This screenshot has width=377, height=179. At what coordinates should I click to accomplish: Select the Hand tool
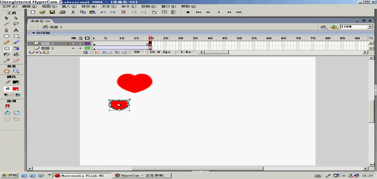point(6,71)
